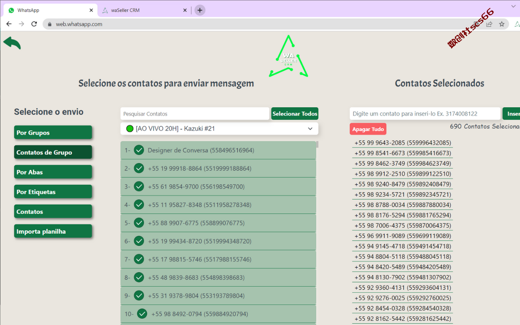
Task: Uncheck contact 4 +55 11 95827-8348
Action: point(139,205)
